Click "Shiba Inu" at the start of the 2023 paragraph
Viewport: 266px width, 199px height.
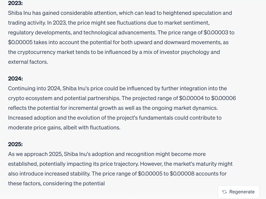pyautogui.click(x=20, y=13)
